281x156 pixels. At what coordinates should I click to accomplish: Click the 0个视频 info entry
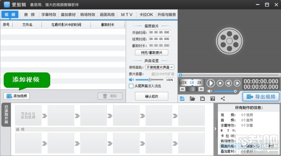247,115
